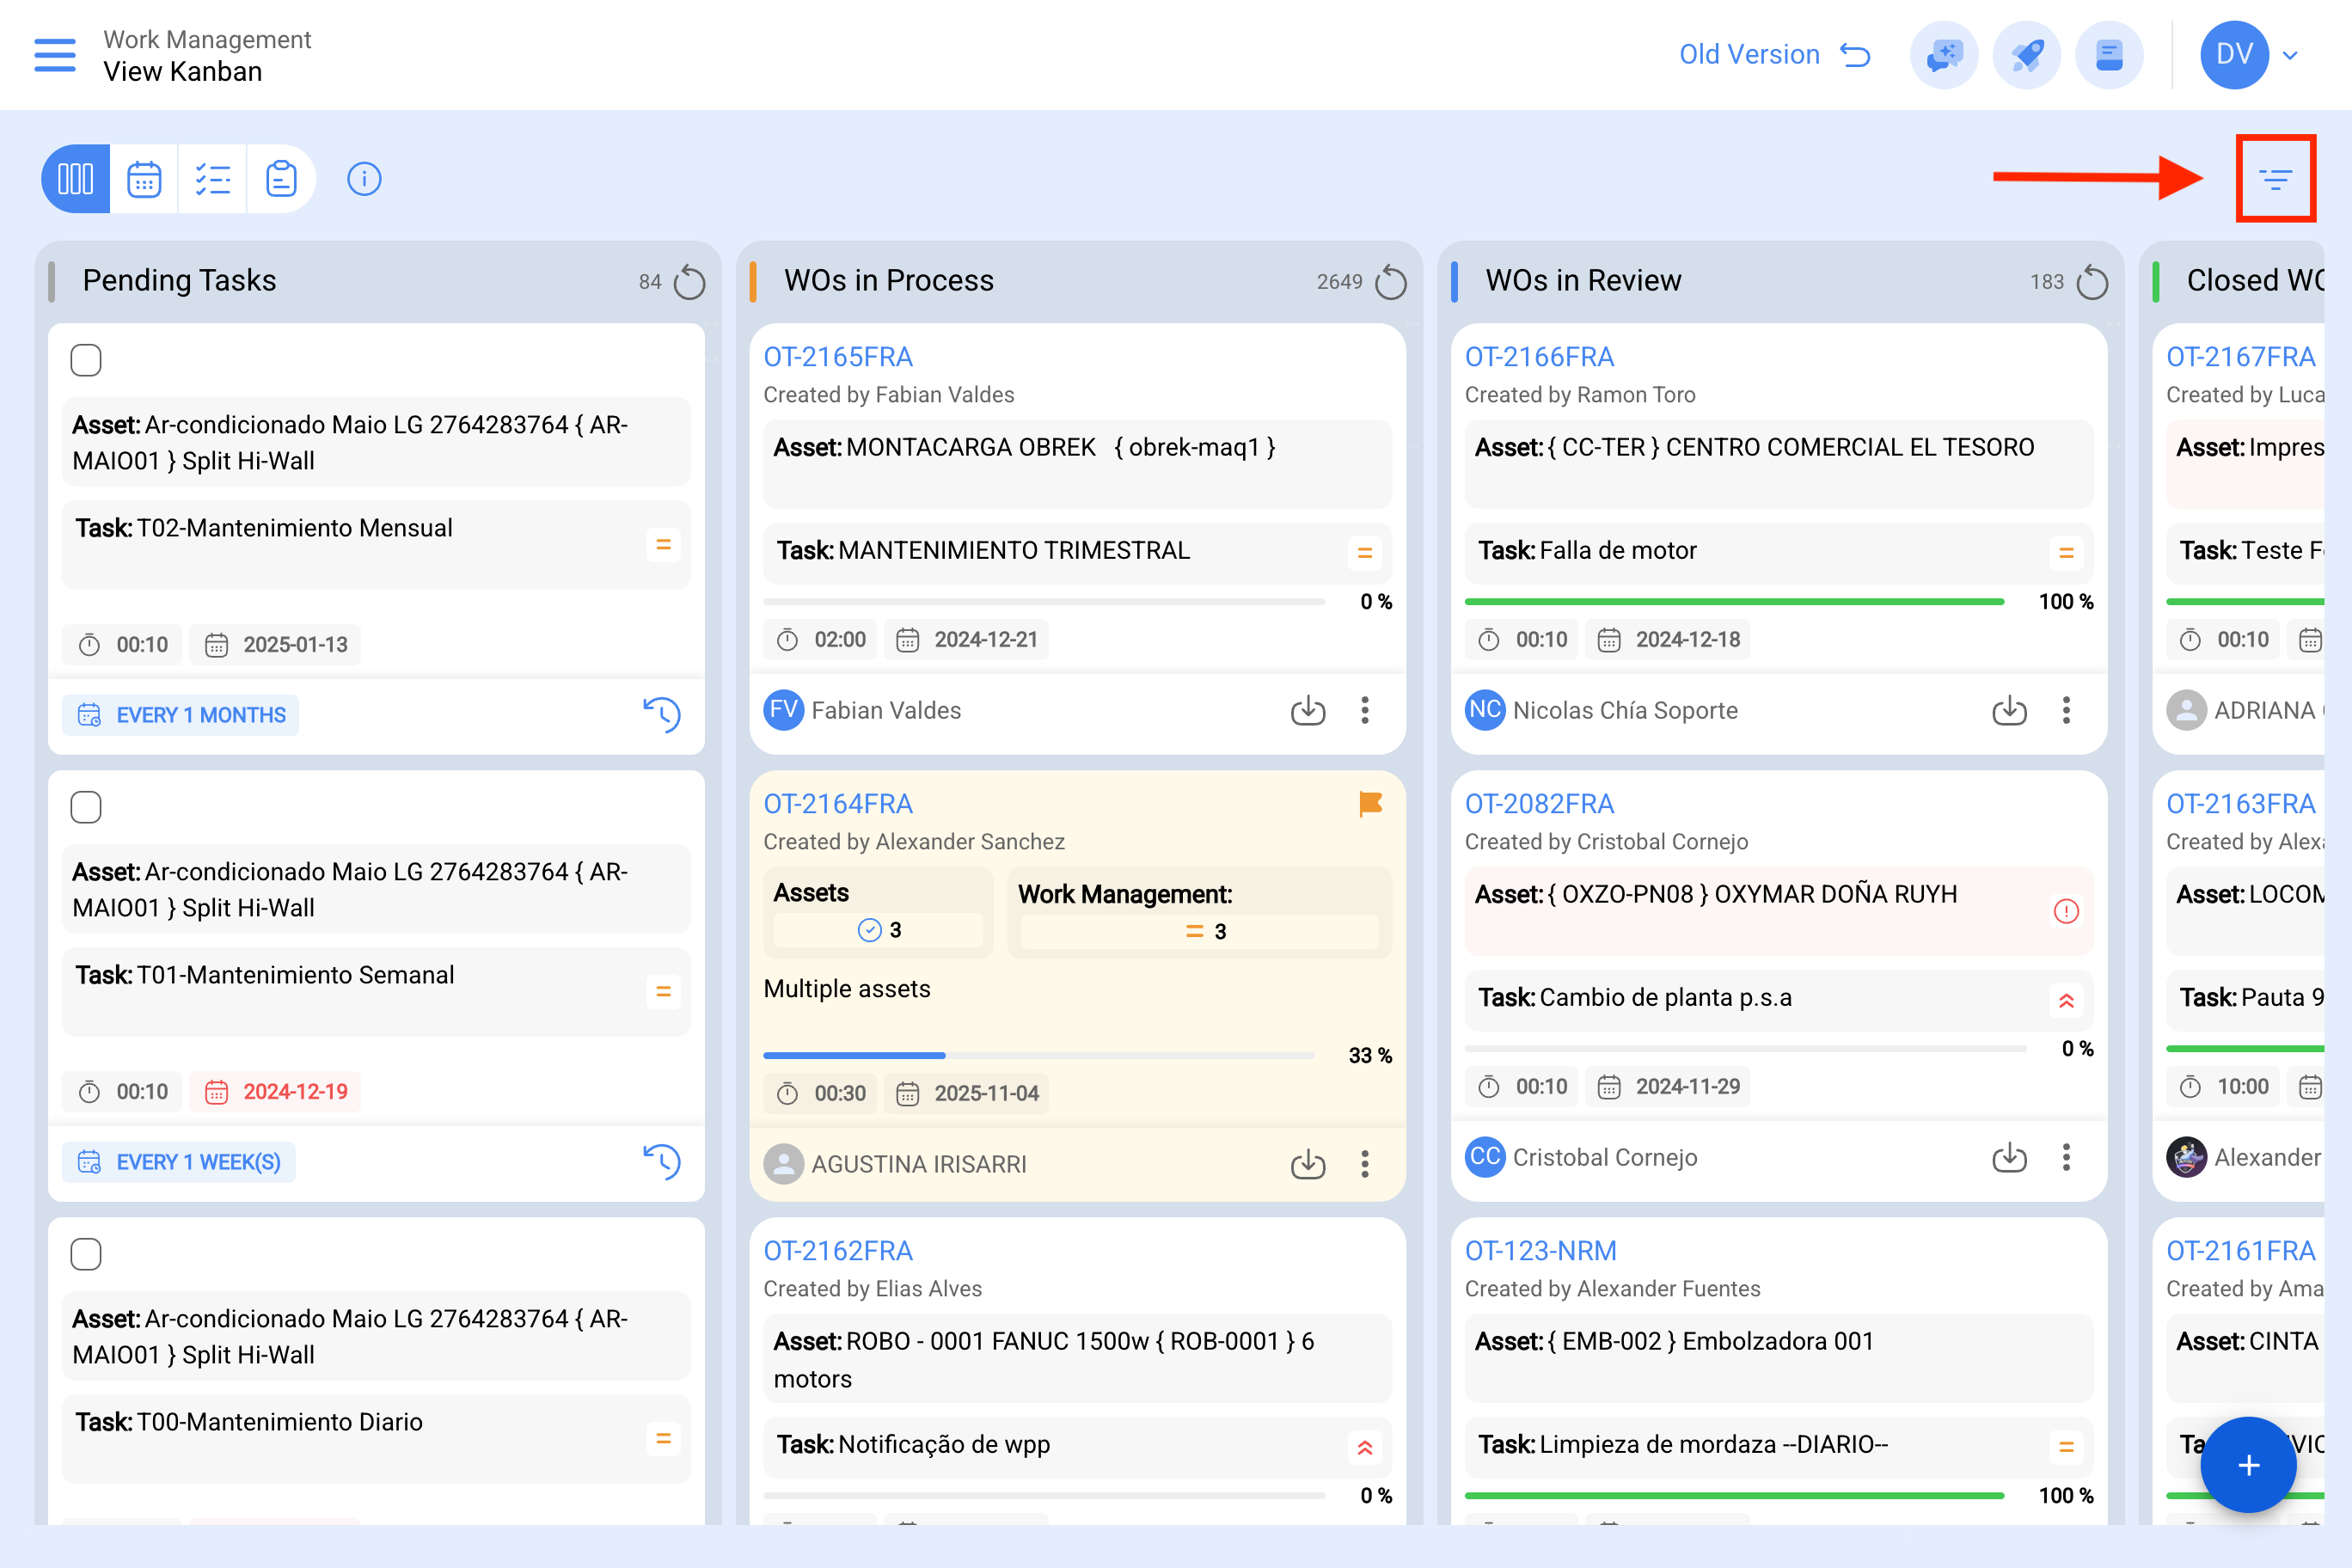Image resolution: width=2352 pixels, height=1568 pixels.
Task: Open the info circle icon
Action: 364,180
